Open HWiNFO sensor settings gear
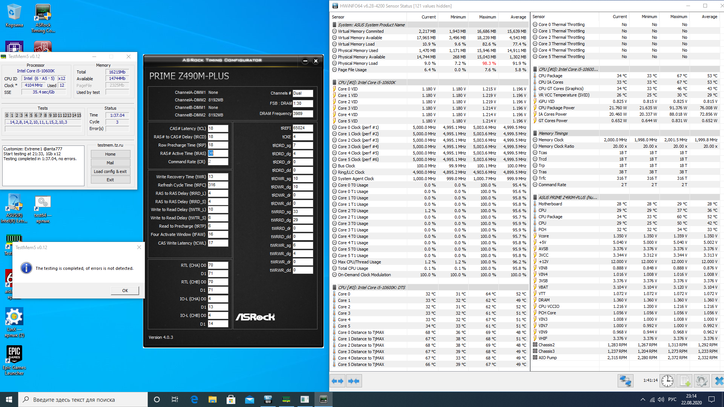The height and width of the screenshot is (407, 724). tap(701, 381)
